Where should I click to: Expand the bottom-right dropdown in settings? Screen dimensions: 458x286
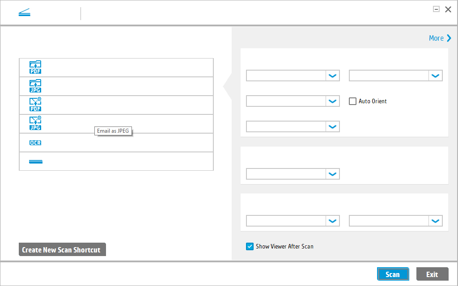(x=395, y=221)
